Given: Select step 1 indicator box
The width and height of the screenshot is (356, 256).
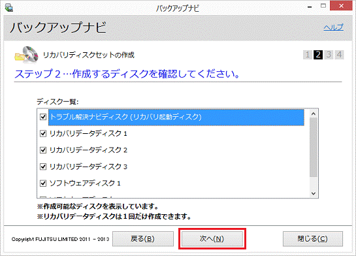Looking at the screenshot, I should (x=308, y=55).
